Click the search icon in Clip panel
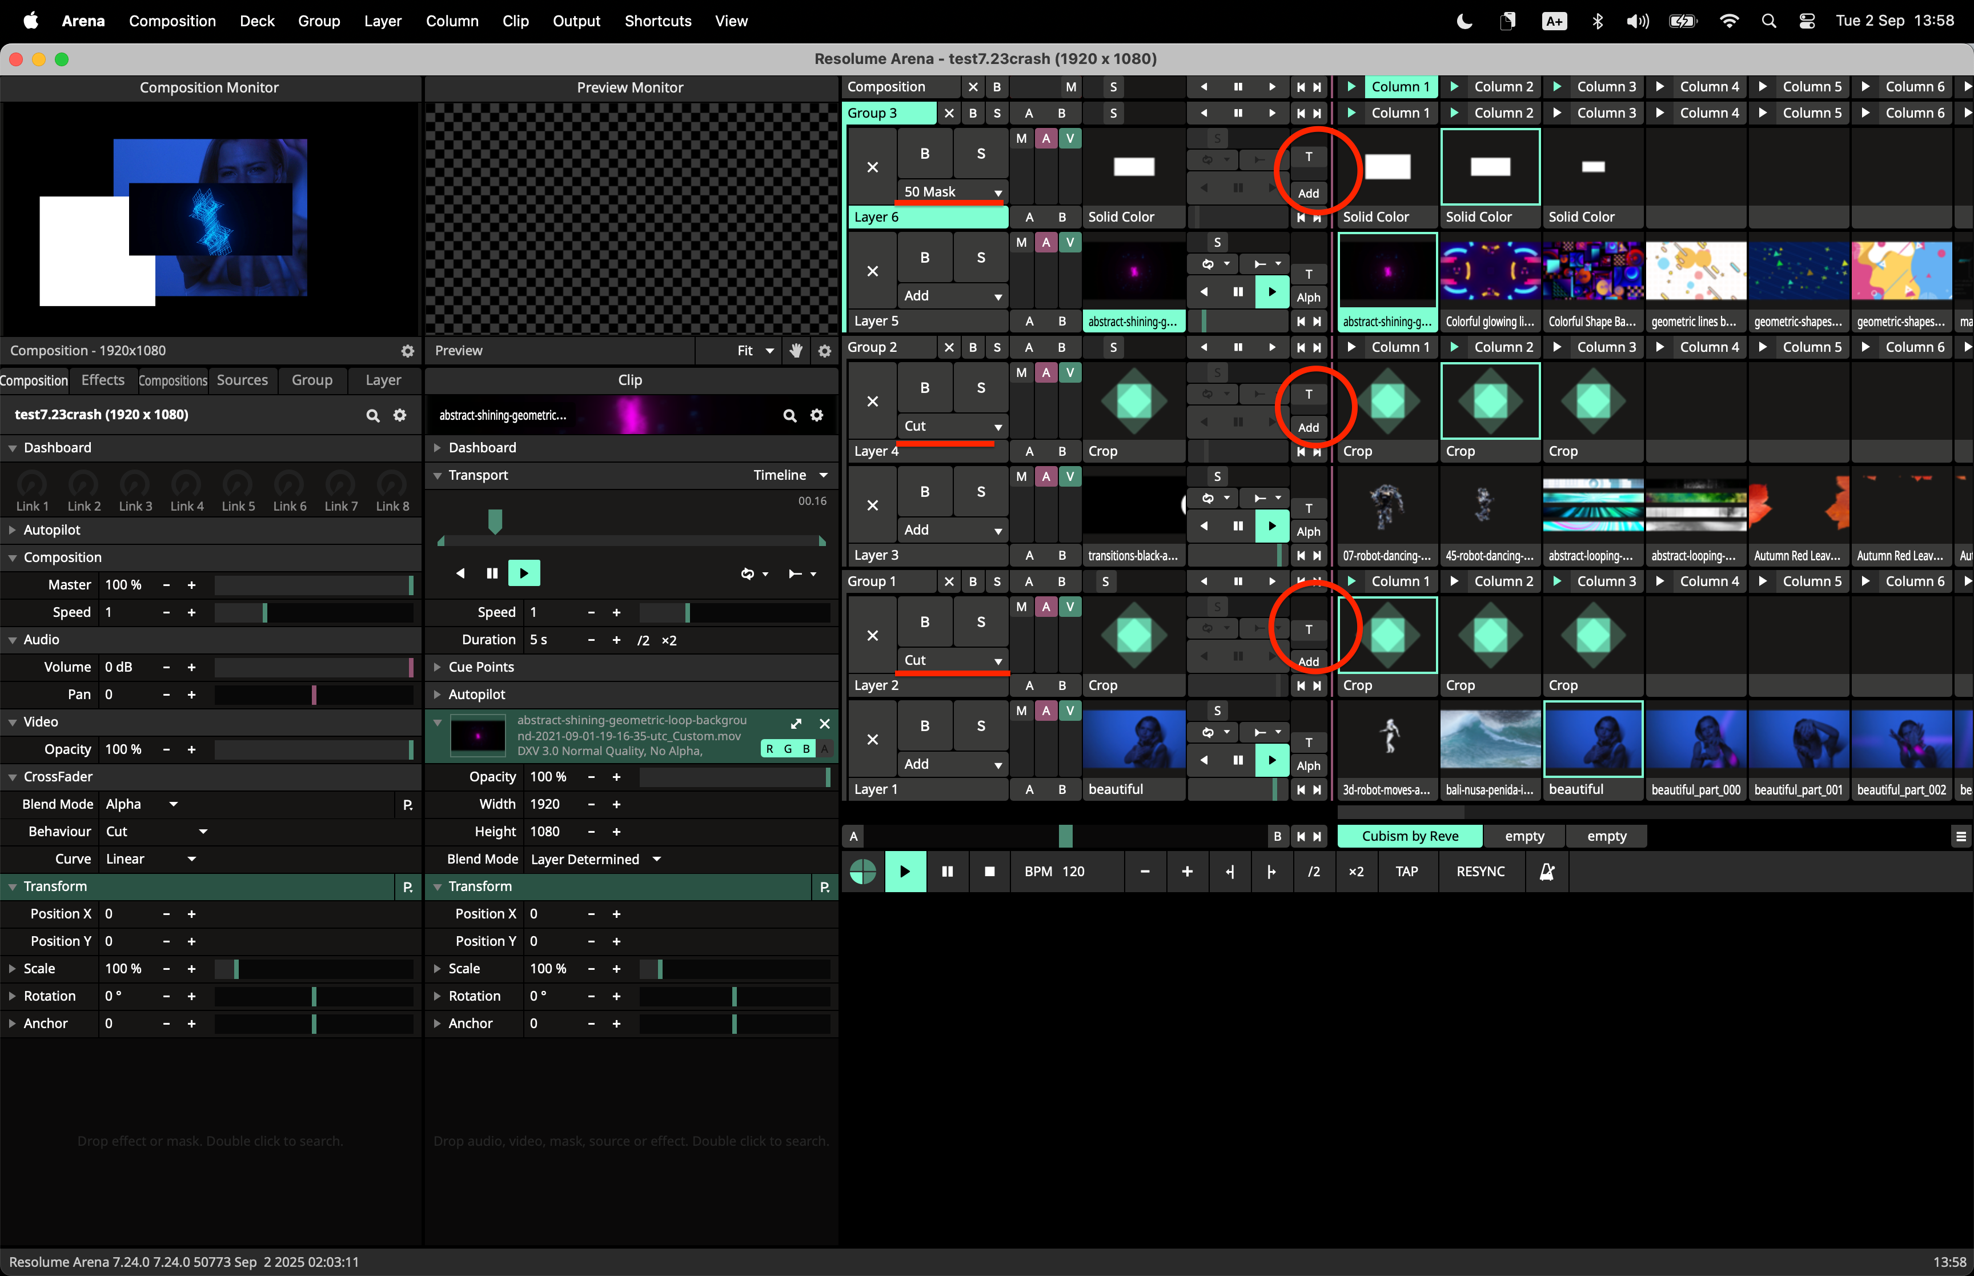 pos(789,415)
